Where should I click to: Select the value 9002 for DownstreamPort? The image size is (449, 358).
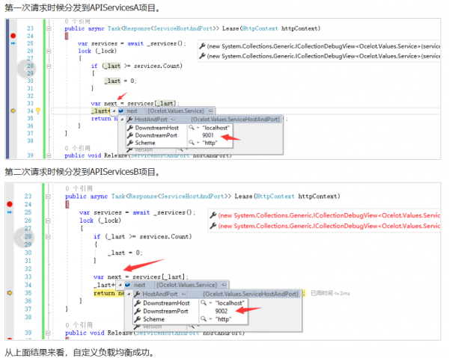tap(222, 311)
